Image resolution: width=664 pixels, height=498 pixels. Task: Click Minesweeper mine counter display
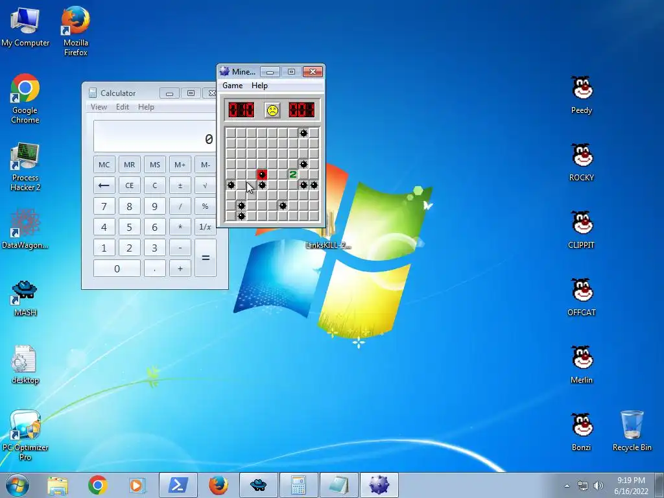(241, 110)
